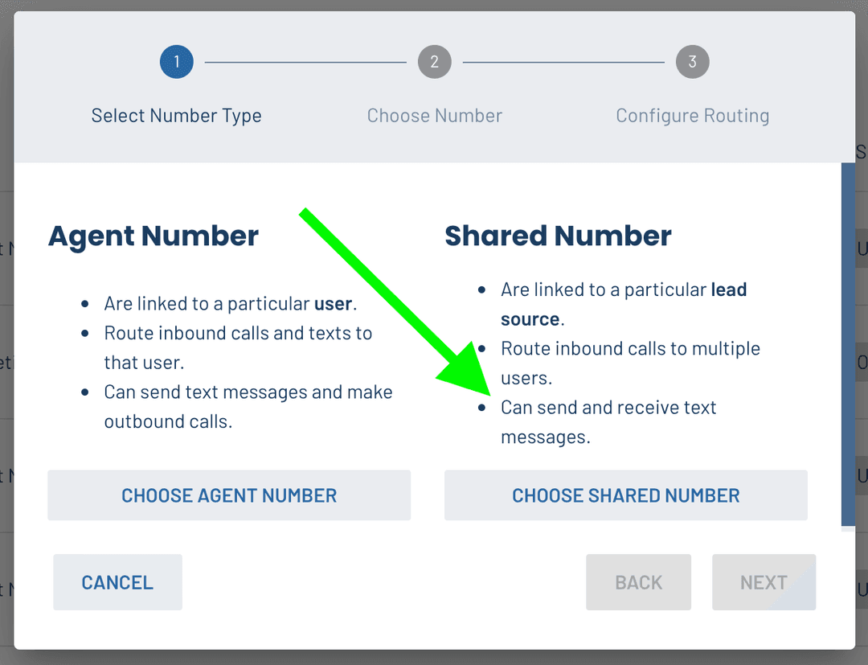The width and height of the screenshot is (868, 665).
Task: Click the Agent Number heading
Action: (154, 236)
